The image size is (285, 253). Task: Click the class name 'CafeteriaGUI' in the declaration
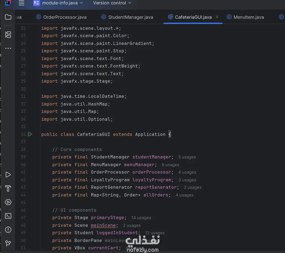(93, 134)
